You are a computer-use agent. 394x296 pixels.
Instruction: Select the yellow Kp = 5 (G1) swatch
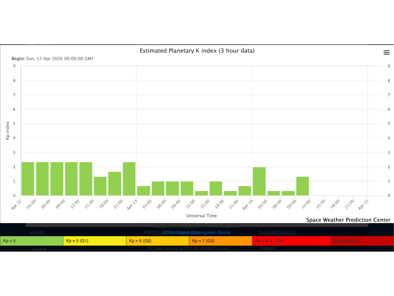tap(94, 241)
